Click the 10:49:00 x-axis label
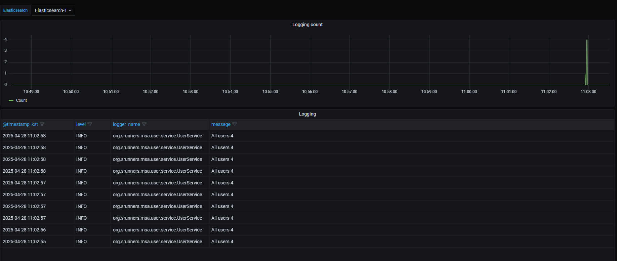This screenshot has height=261, width=617. click(31, 92)
